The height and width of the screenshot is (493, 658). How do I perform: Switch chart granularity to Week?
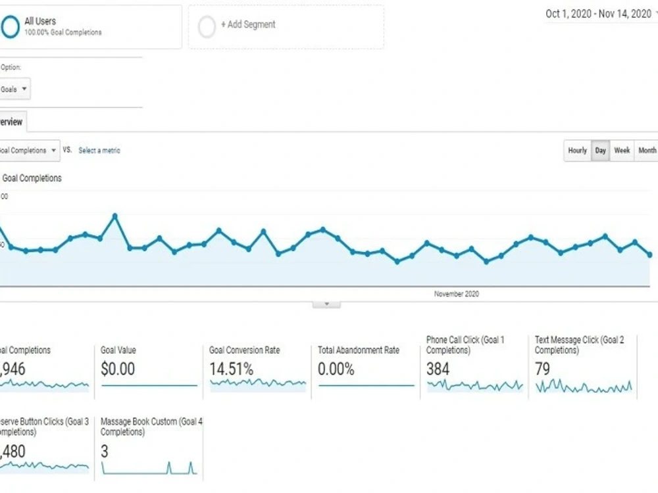pos(622,151)
